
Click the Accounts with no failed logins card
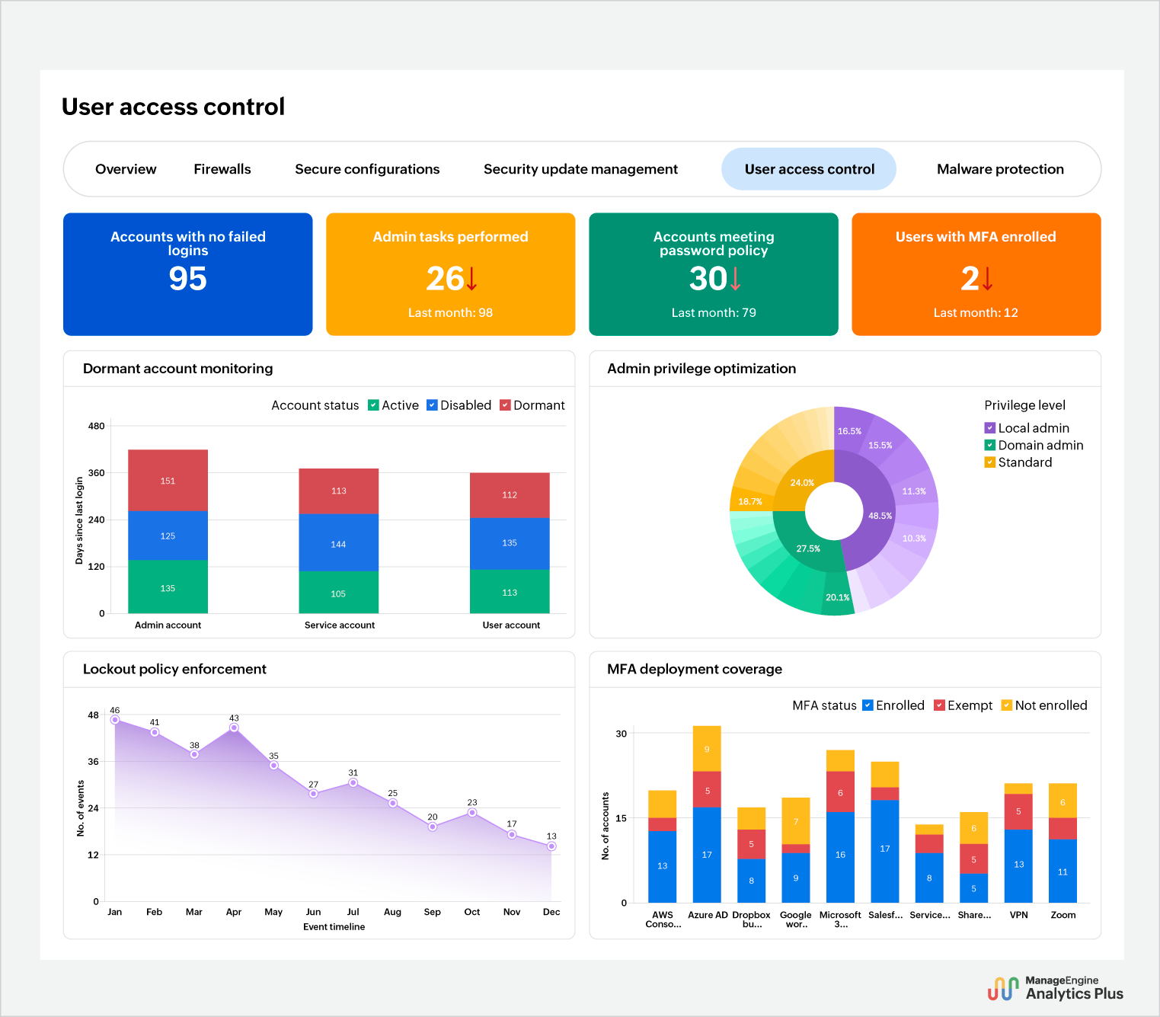[x=188, y=274]
